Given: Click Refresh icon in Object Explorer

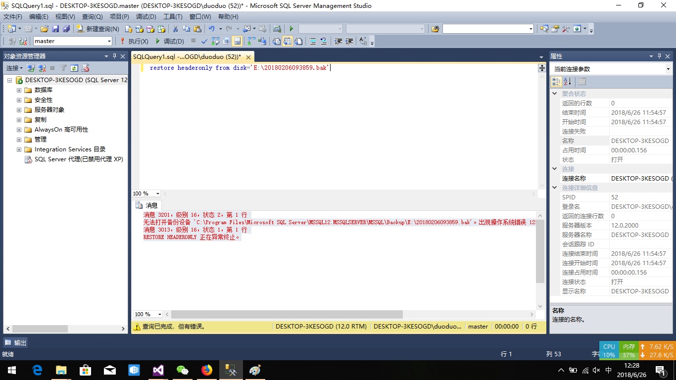Looking at the screenshot, I should point(74,68).
